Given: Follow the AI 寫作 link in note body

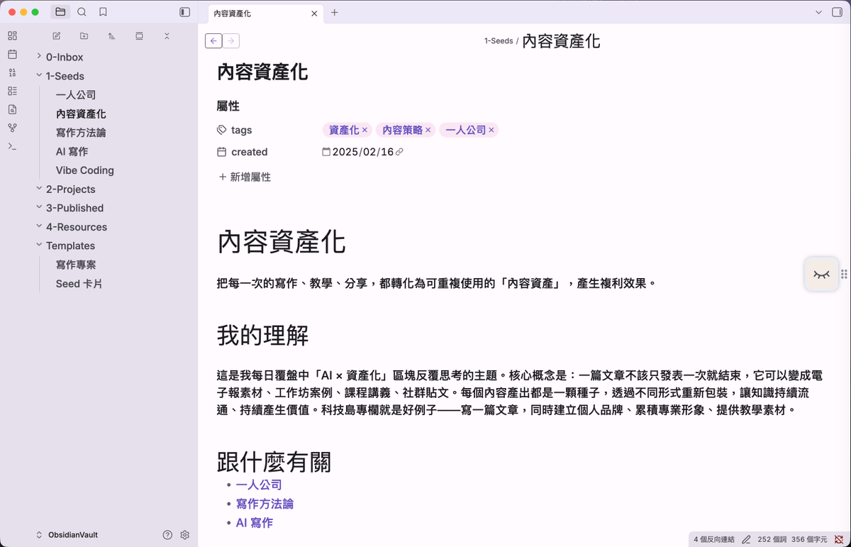Looking at the screenshot, I should click(255, 523).
